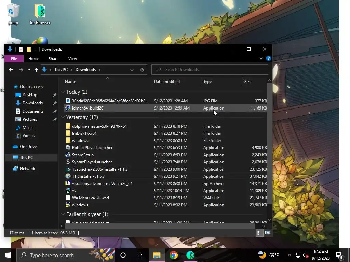Screen dimensions: 350x262
Task: Open Videos in the navigation pane
Action: pyautogui.click(x=28, y=136)
